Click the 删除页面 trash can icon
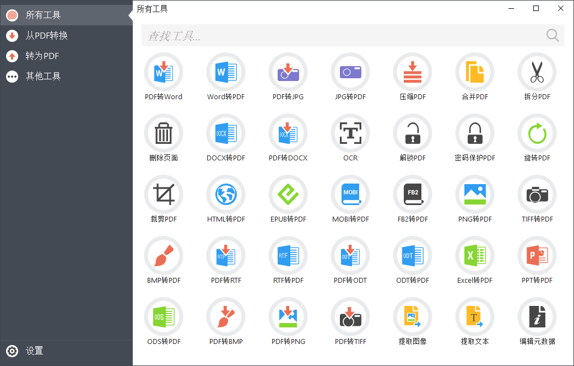Viewport: 574px width, 366px height. coord(164,133)
